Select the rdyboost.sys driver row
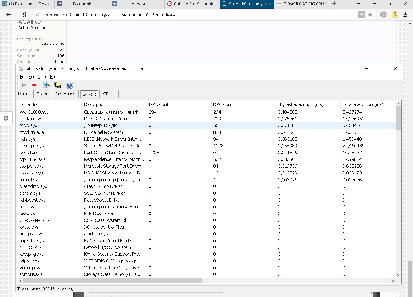 (x=207, y=200)
